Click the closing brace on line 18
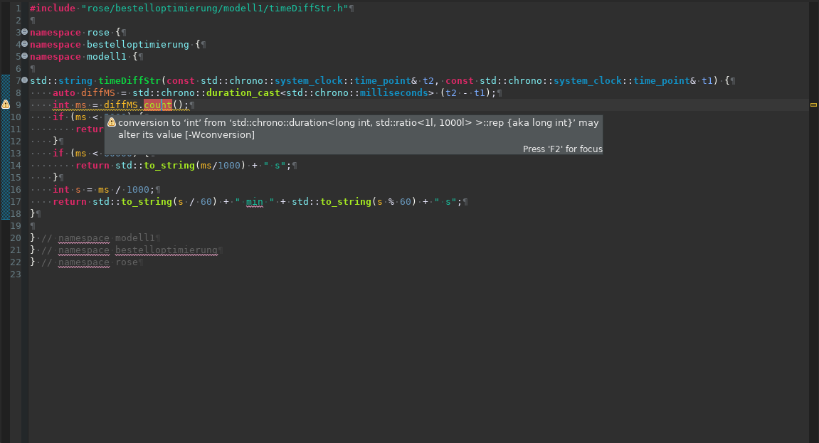 click(33, 213)
